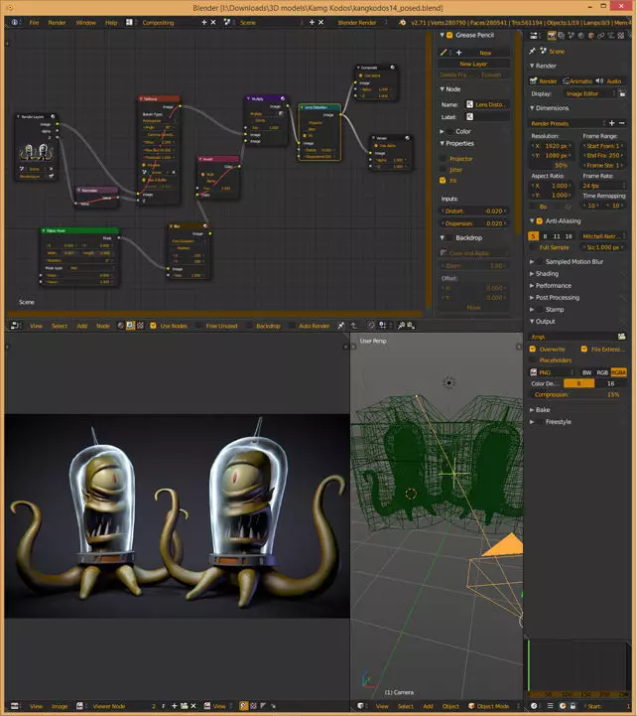Enable the Projector checkbox
The image size is (637, 716).
coord(443,159)
